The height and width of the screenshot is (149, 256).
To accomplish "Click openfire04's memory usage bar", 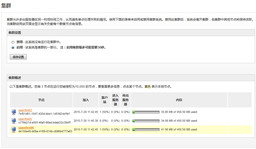I will (x=146, y=130).
